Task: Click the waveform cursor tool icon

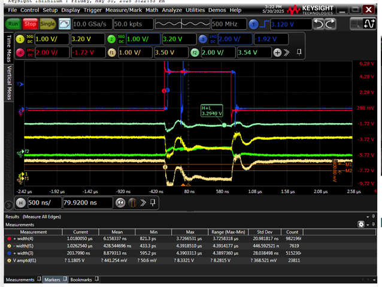Action: 369,24
